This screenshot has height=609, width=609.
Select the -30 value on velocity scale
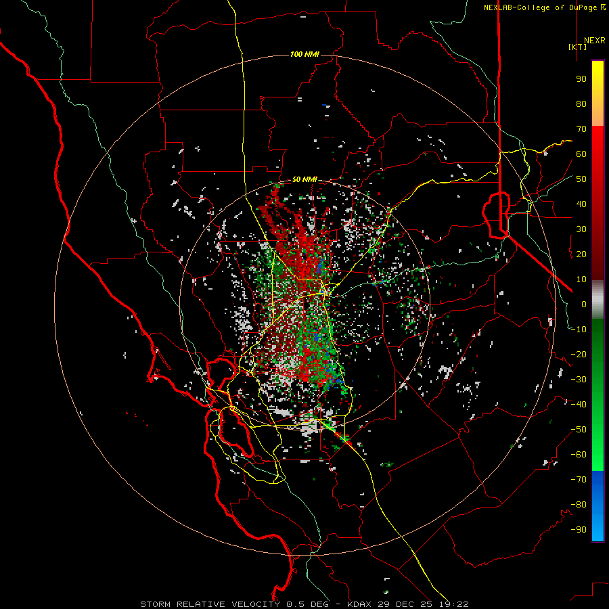coord(579,380)
